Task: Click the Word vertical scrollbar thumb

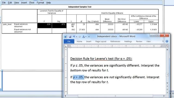Action: (x=167, y=75)
